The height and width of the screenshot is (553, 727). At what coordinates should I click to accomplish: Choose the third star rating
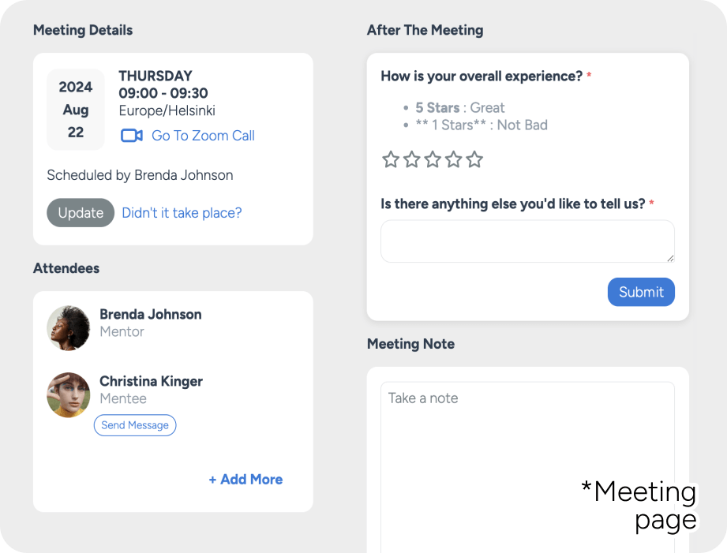pyautogui.click(x=433, y=159)
